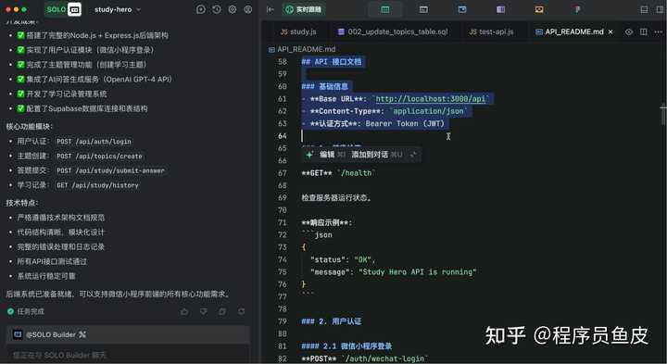Select the API_README.md tab
The width and height of the screenshot is (667, 364).
(570, 31)
